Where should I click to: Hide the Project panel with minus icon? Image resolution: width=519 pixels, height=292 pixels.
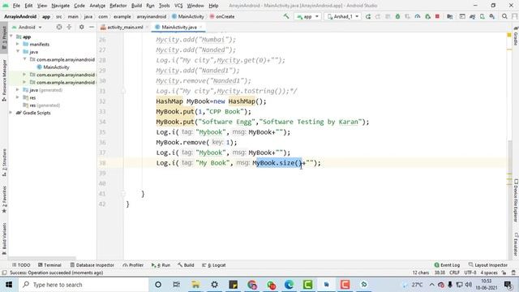point(92,27)
